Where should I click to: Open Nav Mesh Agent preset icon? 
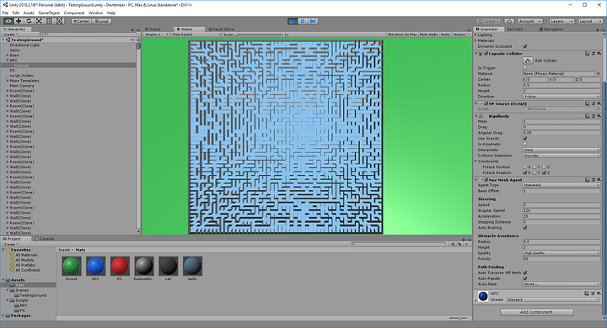click(593, 180)
